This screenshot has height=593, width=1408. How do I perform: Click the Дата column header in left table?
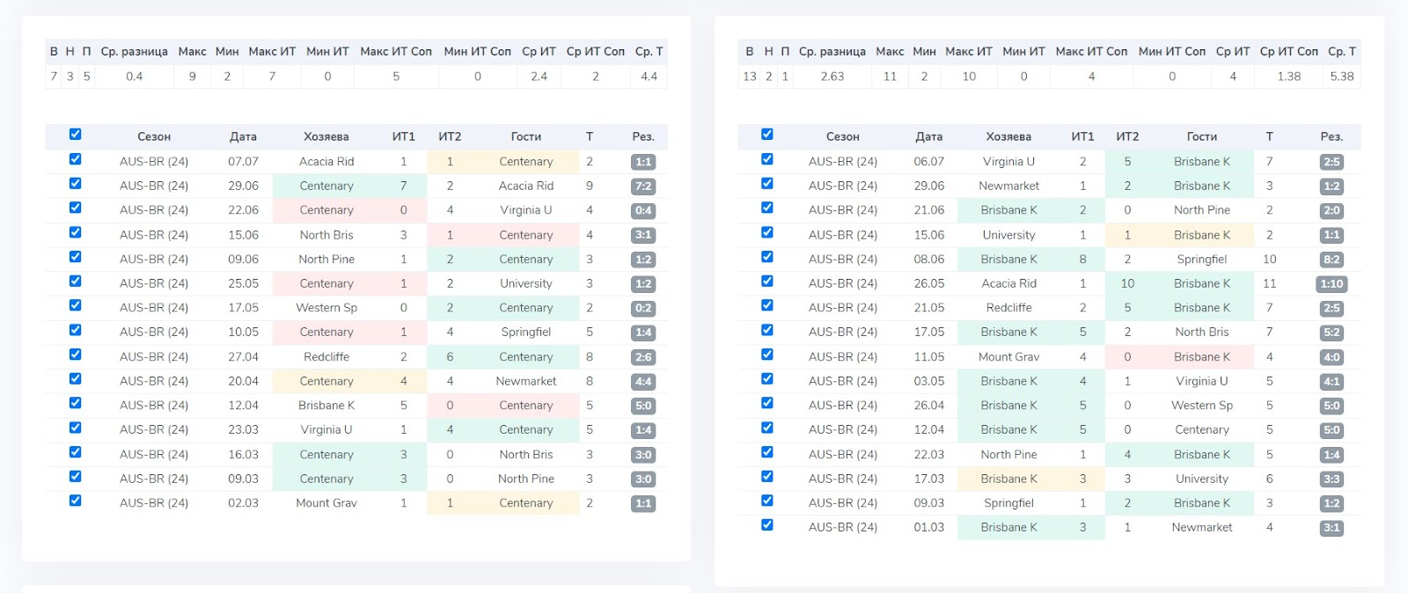pyautogui.click(x=243, y=137)
